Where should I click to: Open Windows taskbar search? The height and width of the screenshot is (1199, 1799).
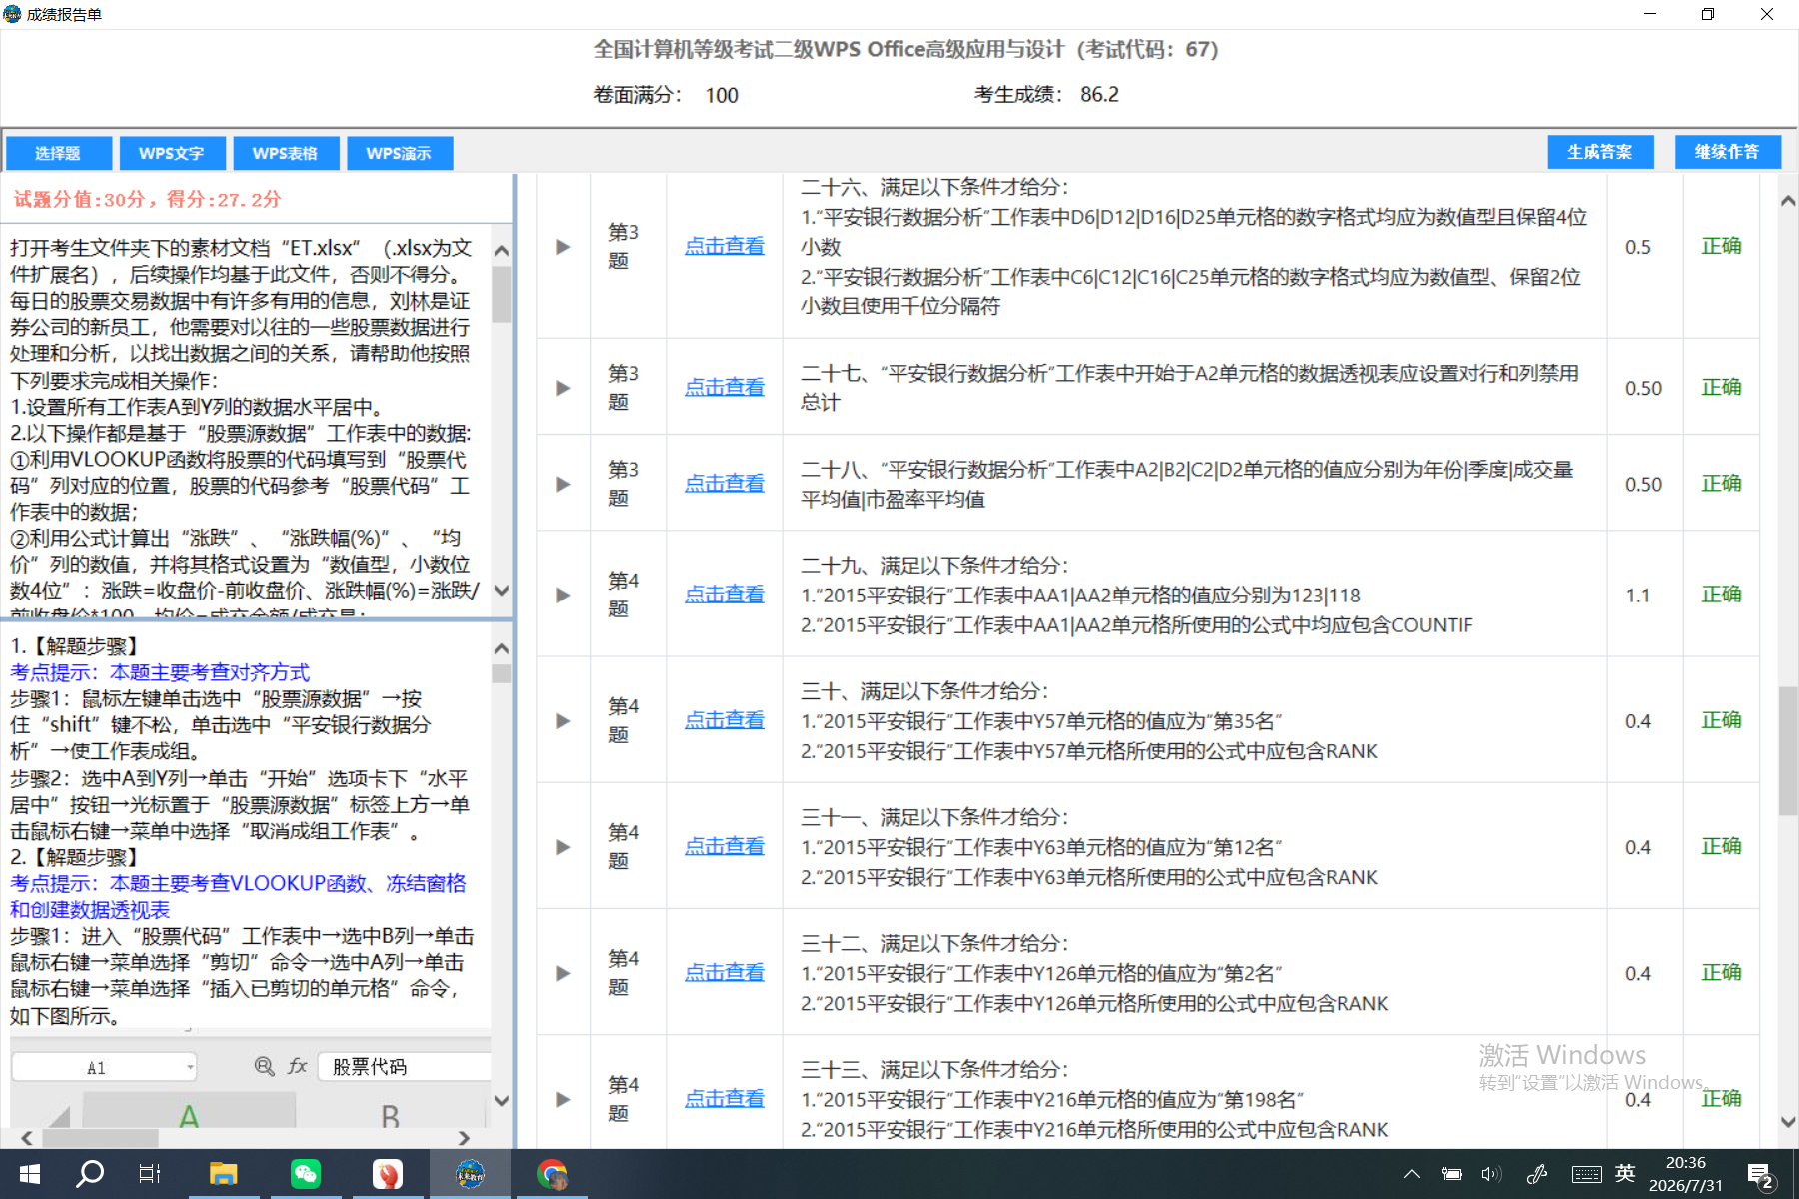click(90, 1174)
